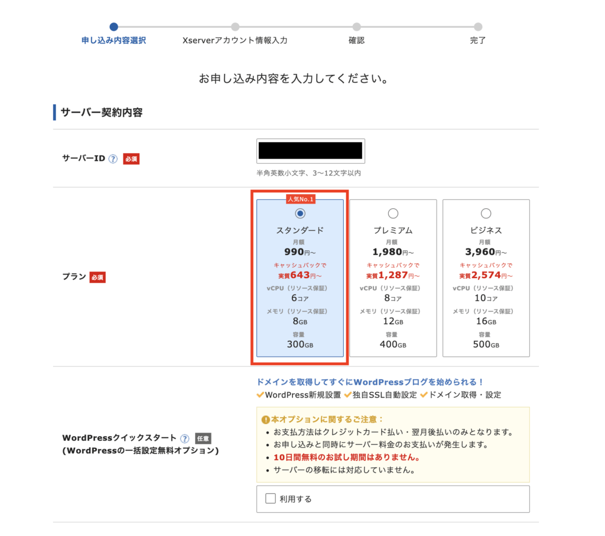
Task: Click the 10日間無料のお試し期間はありません warning
Action: pyautogui.click(x=346, y=457)
